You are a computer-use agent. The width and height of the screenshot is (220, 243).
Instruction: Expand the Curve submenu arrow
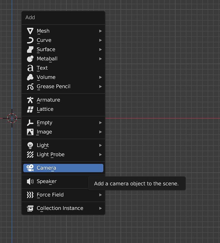tap(100, 40)
